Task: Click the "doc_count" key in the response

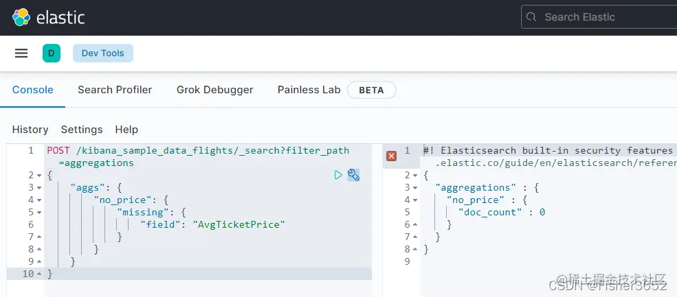Action: [490, 213]
